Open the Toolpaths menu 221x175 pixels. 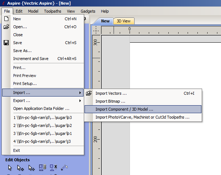pyautogui.click(x=53, y=11)
